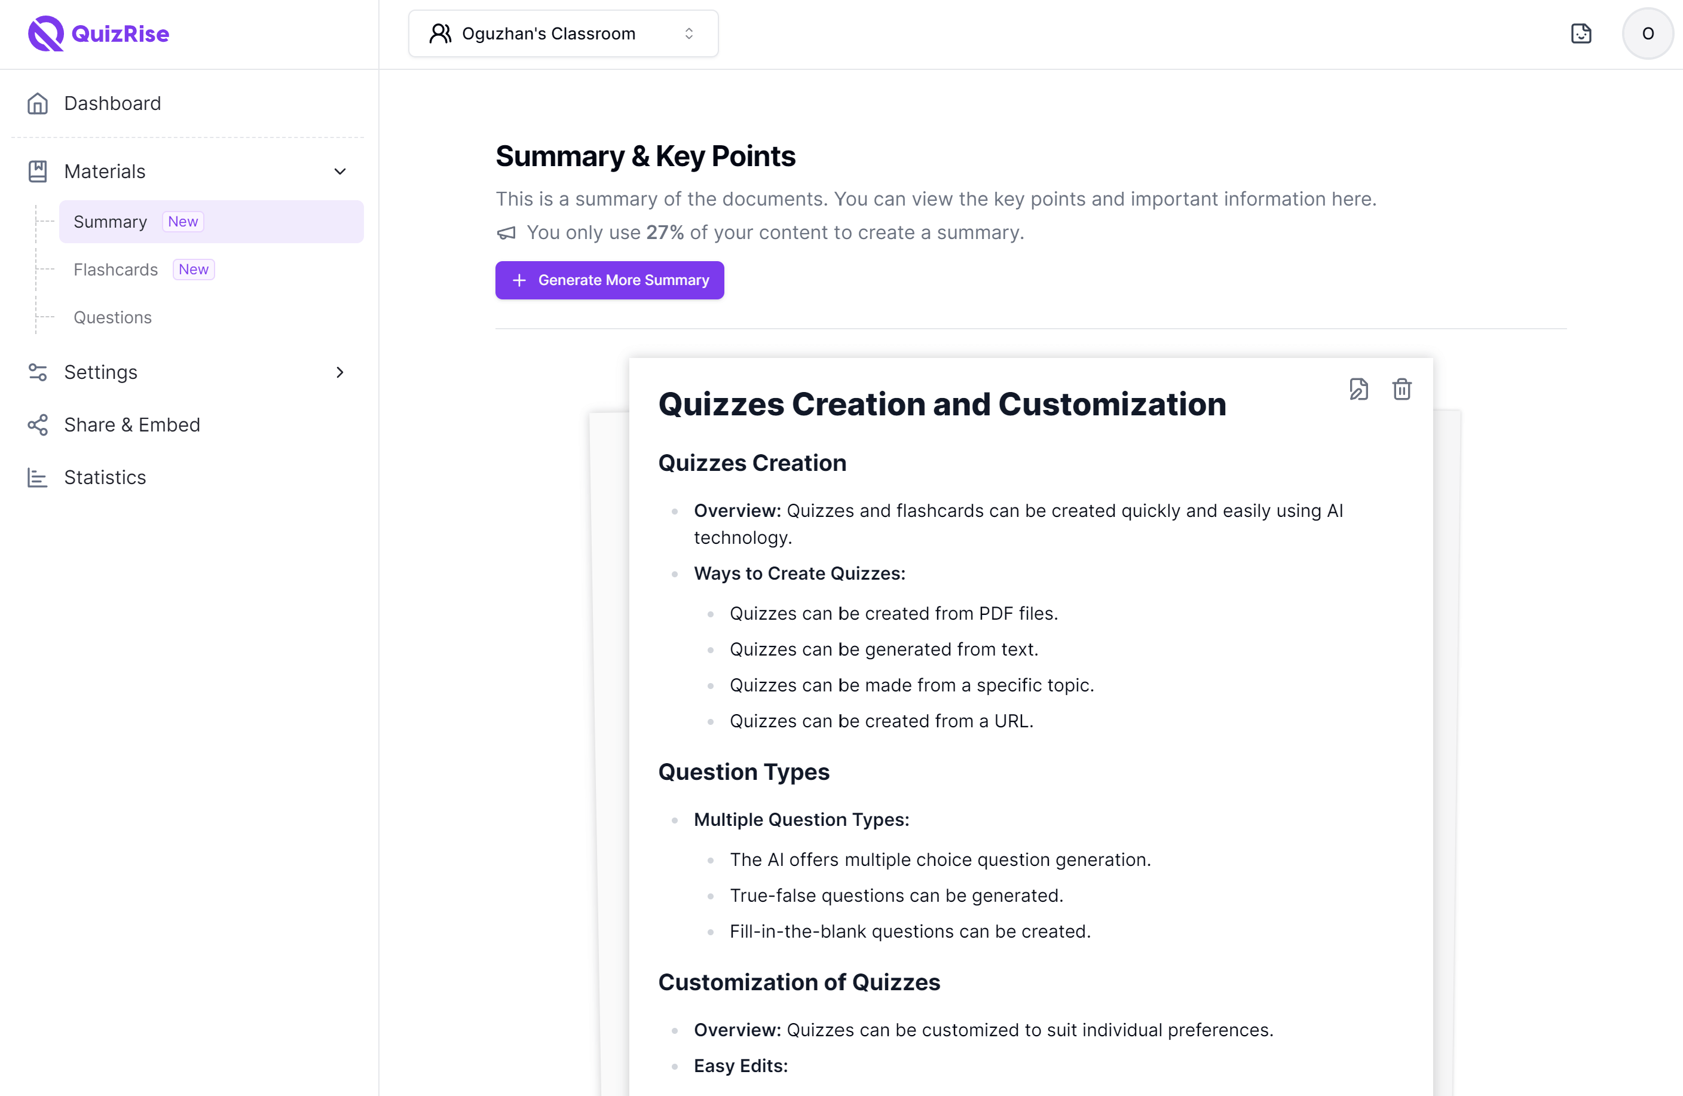Open the Questions section
The width and height of the screenshot is (1683, 1096).
(112, 317)
